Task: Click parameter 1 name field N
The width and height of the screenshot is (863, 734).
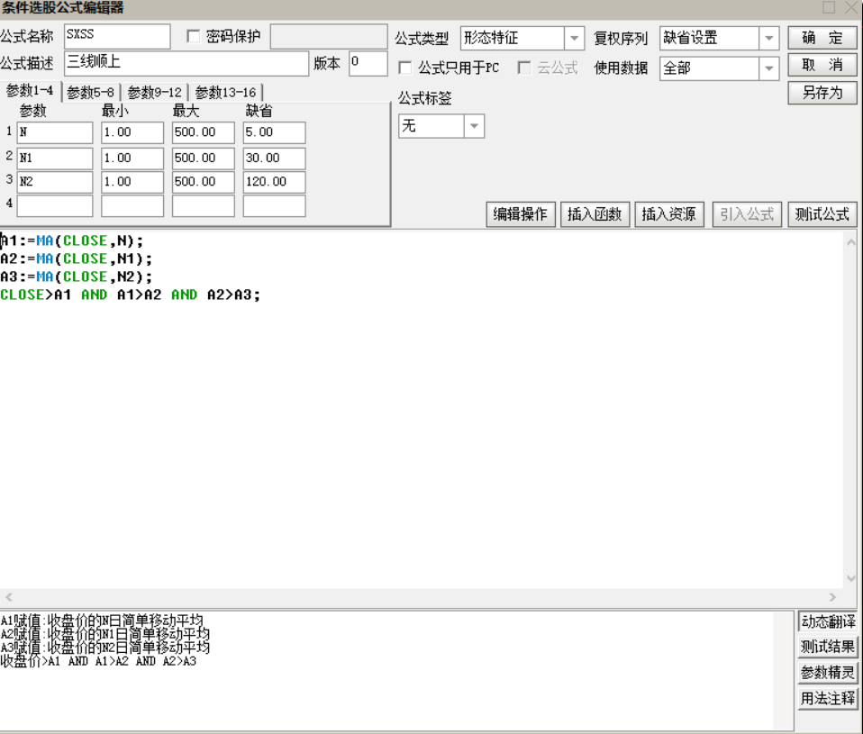Action: pyautogui.click(x=55, y=132)
